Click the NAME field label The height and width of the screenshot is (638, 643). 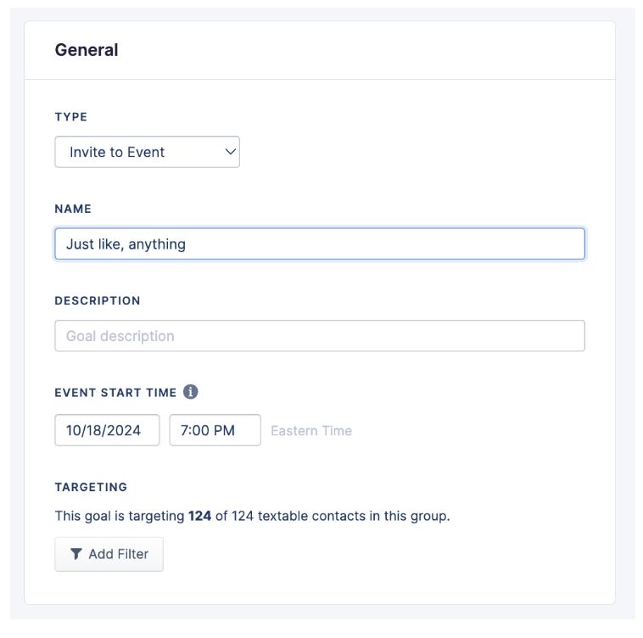[x=73, y=209]
